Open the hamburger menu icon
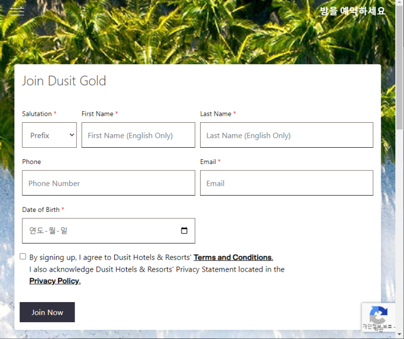The height and width of the screenshot is (339, 404). (17, 11)
